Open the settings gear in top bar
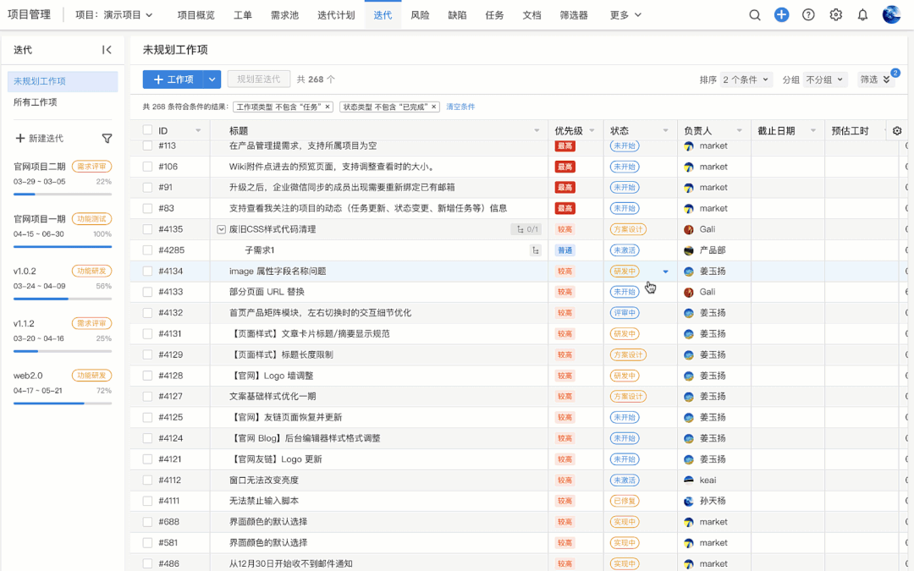The height and width of the screenshot is (571, 914). [835, 14]
